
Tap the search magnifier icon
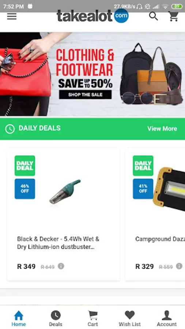coord(154,16)
